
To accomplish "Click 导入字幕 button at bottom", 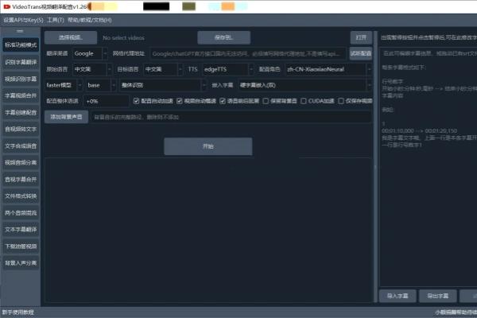I will (x=397, y=295).
